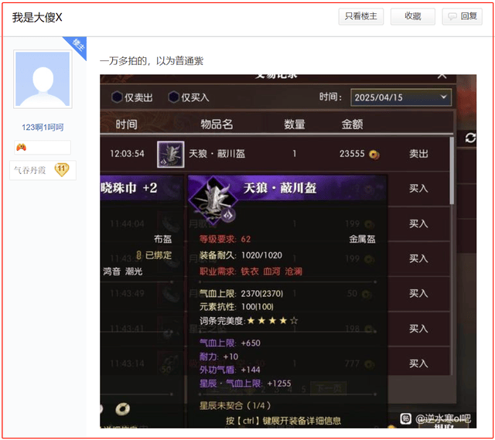Click the 回复 reply button
The height and width of the screenshot is (440, 495).
(462, 16)
